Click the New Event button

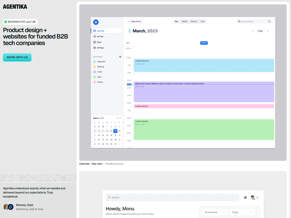(x=135, y=21)
